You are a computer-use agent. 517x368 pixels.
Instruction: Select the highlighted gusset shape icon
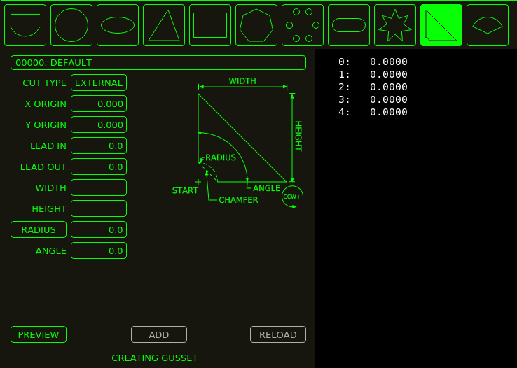[441, 25]
